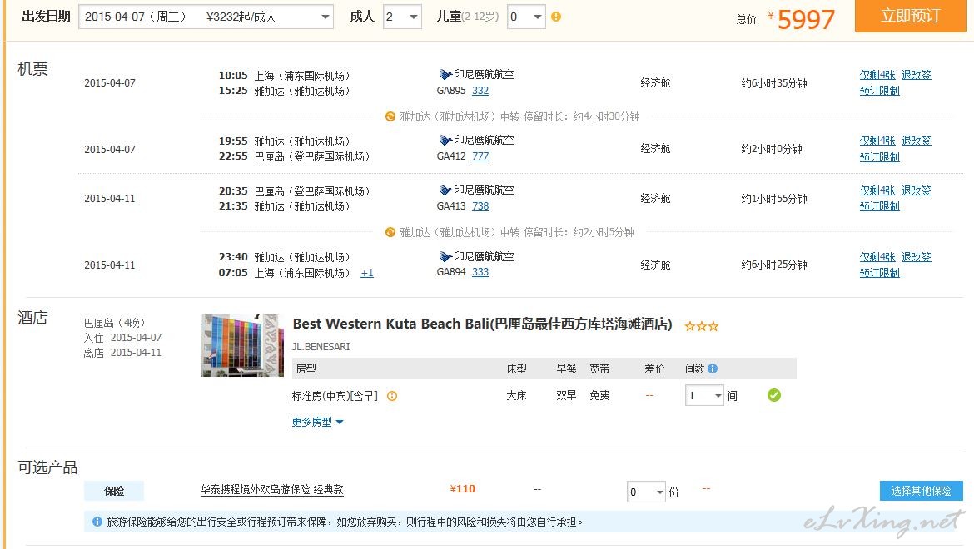Image resolution: width=974 pixels, height=549 pixels.
Task: Click the hotel three-star rating icons
Action: (701, 326)
